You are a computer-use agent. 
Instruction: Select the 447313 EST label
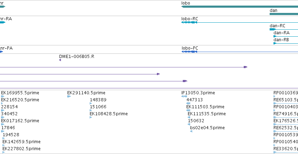195,100
